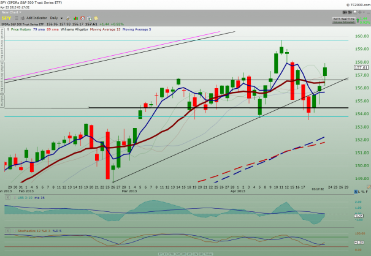Click the red alarm clock alert icon

click(x=82, y=18)
